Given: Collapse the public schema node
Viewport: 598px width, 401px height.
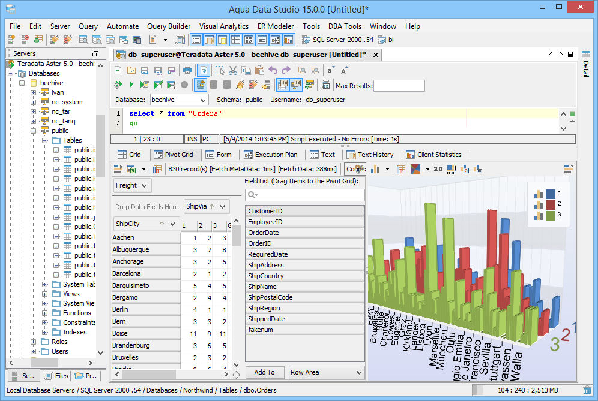Looking at the screenshot, I should pos(33,131).
